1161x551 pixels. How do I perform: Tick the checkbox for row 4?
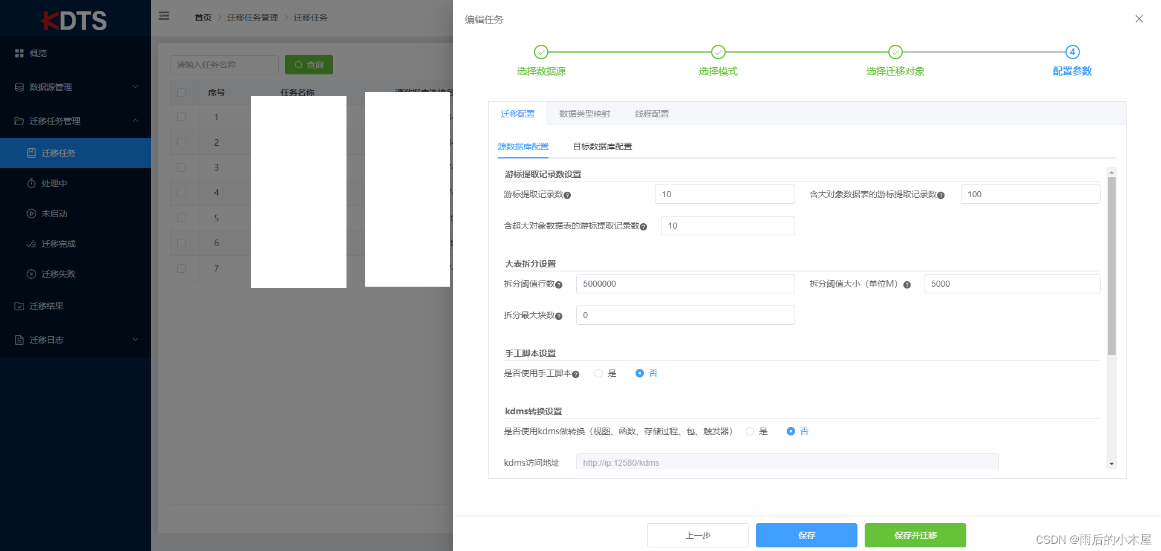[x=181, y=193]
